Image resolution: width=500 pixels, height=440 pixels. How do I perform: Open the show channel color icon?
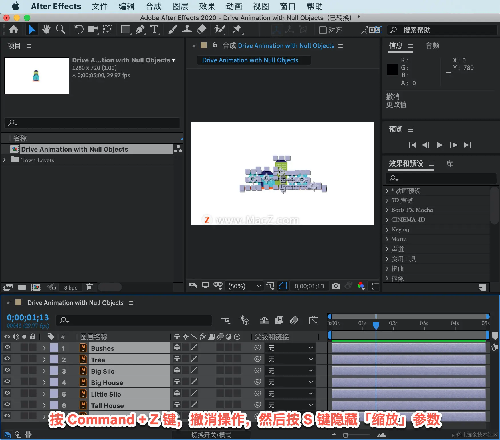(x=361, y=286)
